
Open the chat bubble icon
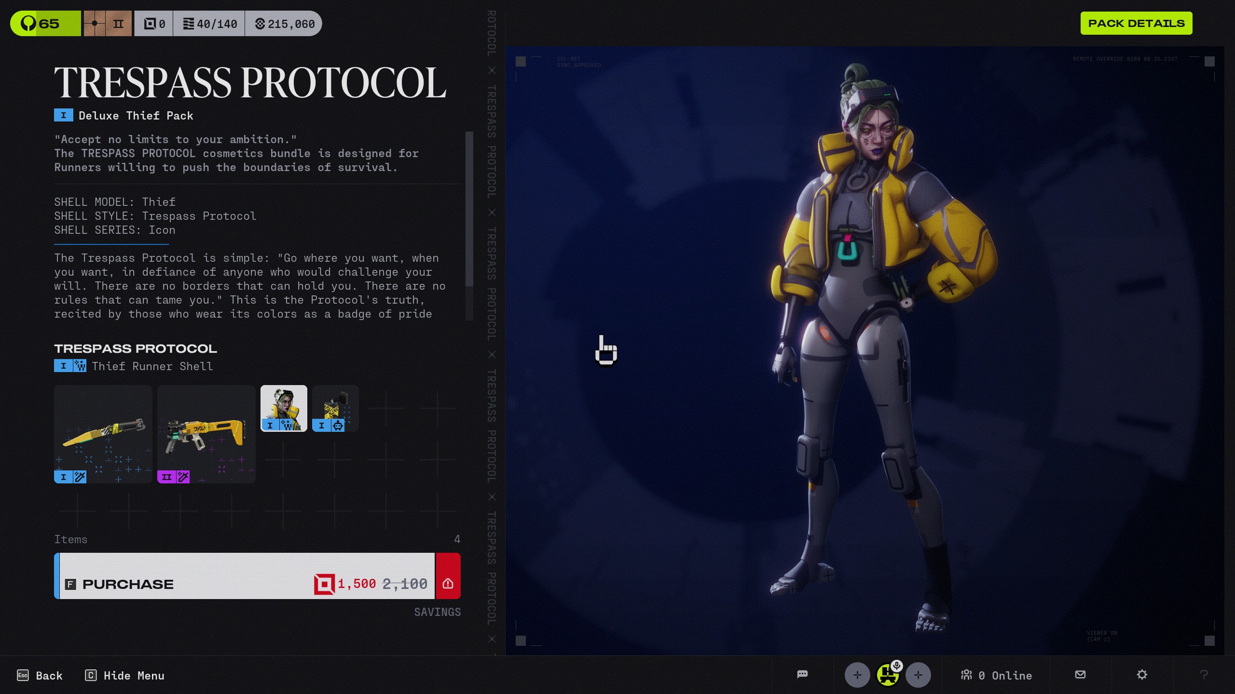click(x=802, y=674)
